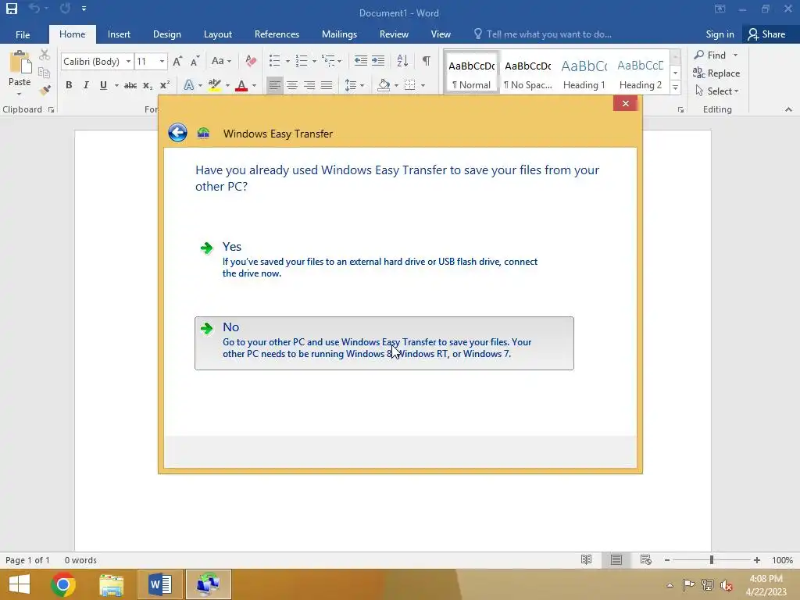Click the Borders icon
The image size is (800, 600).
[x=409, y=85]
